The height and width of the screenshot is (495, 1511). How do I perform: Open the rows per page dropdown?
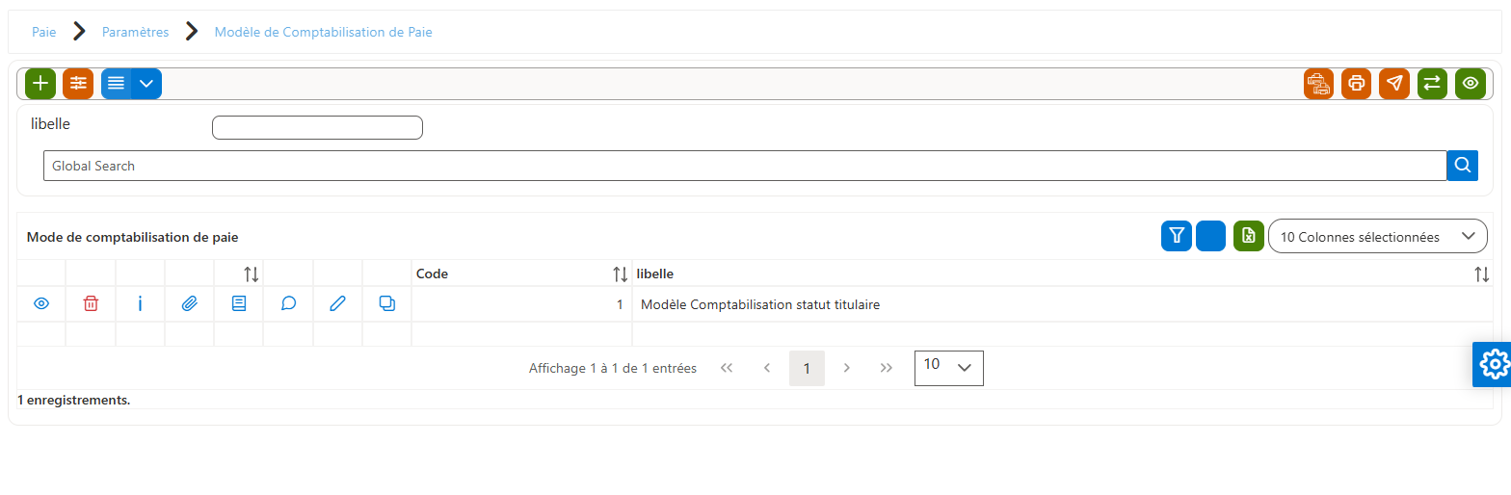coord(949,368)
